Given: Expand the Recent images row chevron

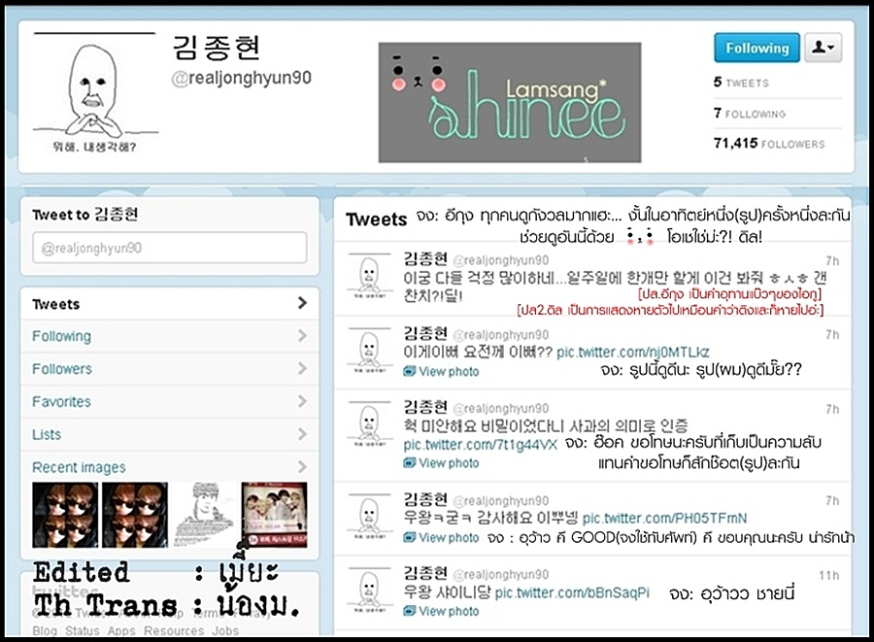Looking at the screenshot, I should coord(302,466).
